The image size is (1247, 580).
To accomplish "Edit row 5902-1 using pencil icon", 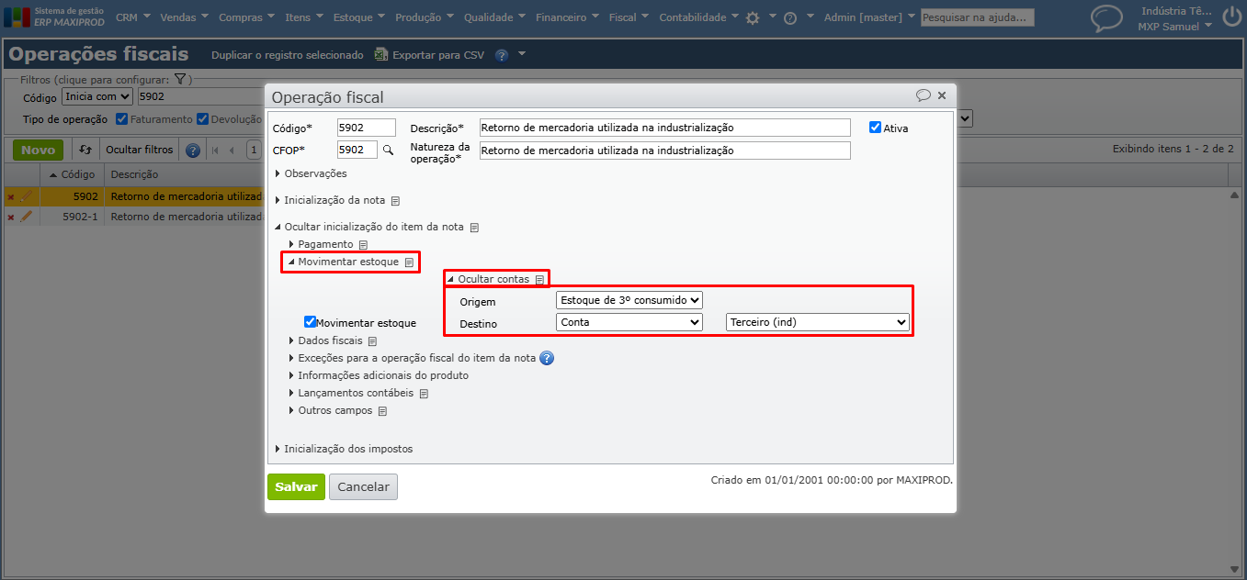I will [26, 217].
